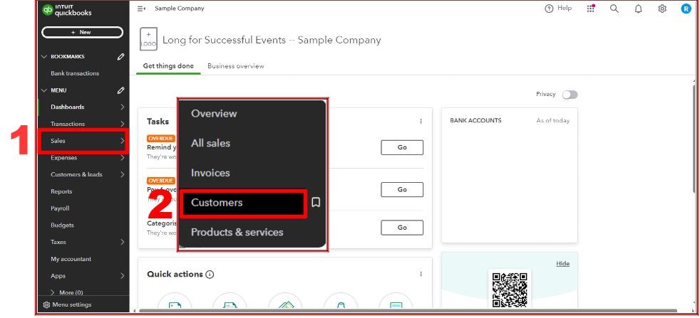
Task: Click the horizontal scrollbar at bottom
Action: [x=408, y=310]
